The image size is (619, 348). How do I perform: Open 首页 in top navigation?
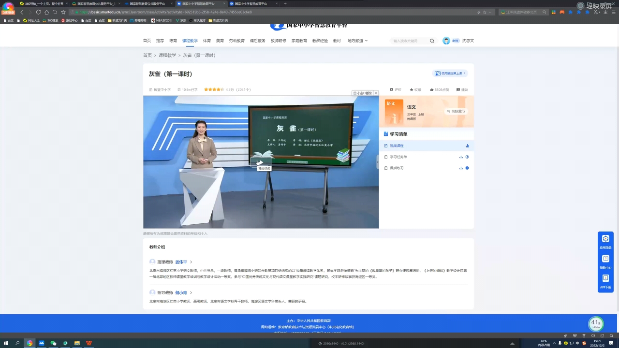(147, 41)
